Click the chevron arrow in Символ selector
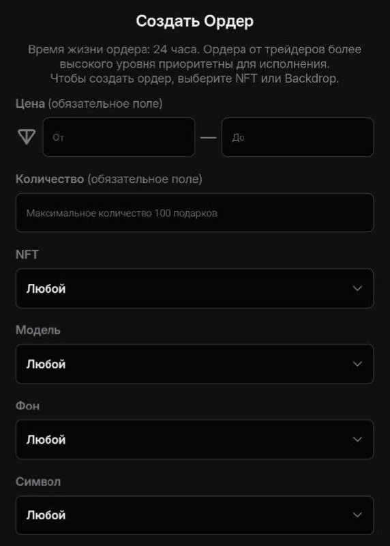This screenshot has width=390, height=546. 357,515
